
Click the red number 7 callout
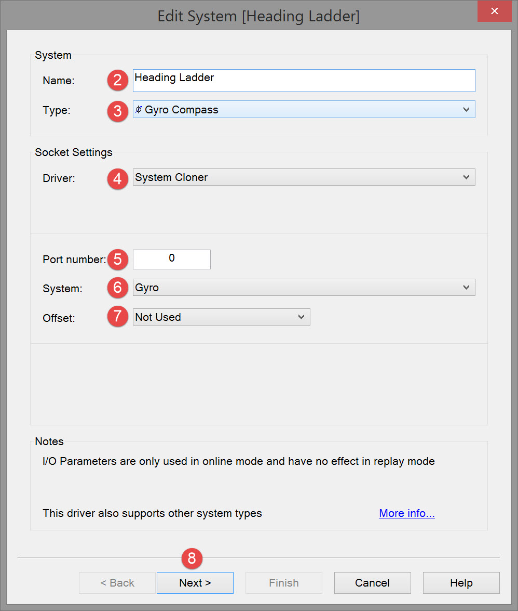tap(118, 317)
